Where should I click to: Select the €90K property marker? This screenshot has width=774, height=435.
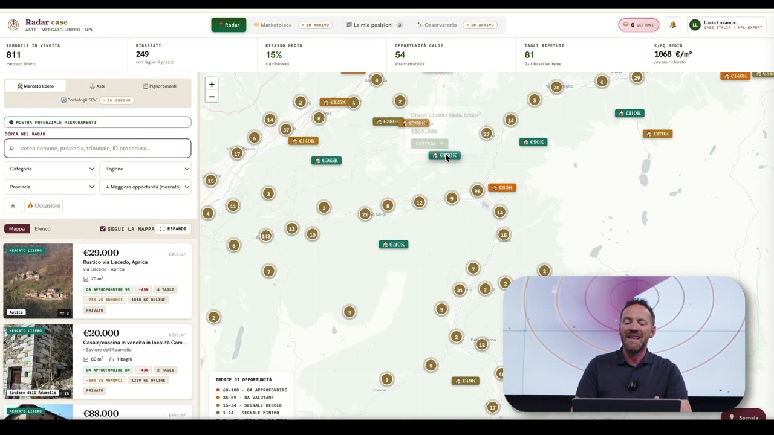pos(533,142)
